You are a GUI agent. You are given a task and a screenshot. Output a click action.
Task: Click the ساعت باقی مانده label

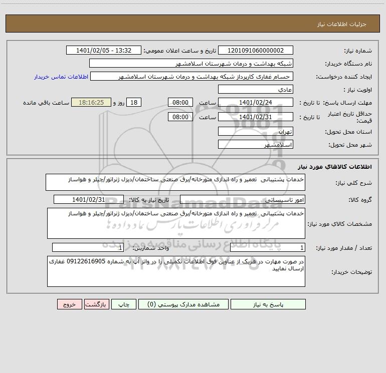(x=46, y=103)
